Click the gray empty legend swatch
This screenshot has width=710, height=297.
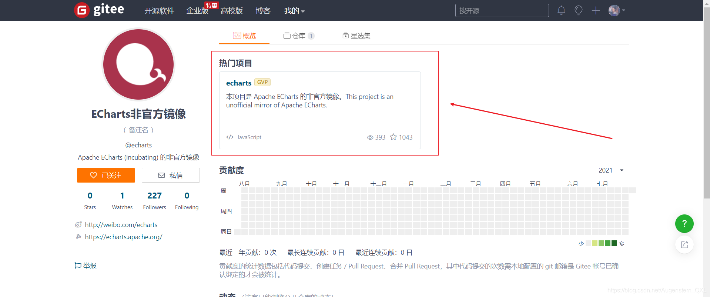click(x=588, y=243)
